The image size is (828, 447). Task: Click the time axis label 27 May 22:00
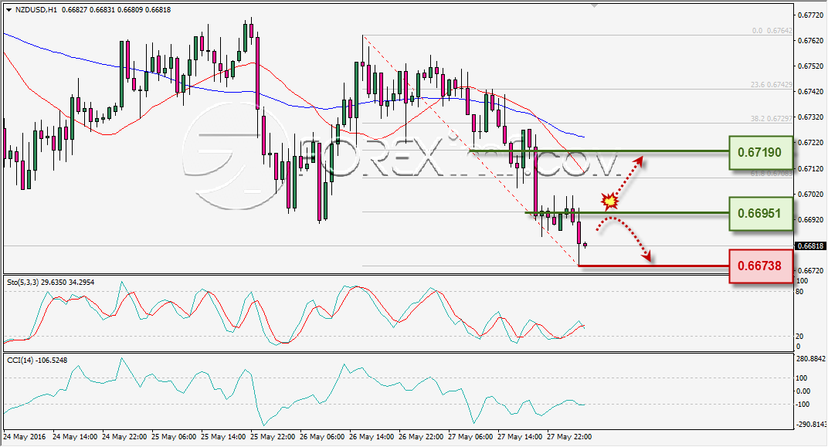[569, 437]
